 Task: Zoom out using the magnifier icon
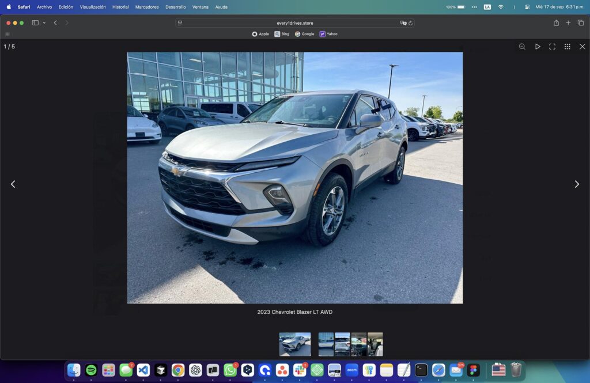(522, 47)
